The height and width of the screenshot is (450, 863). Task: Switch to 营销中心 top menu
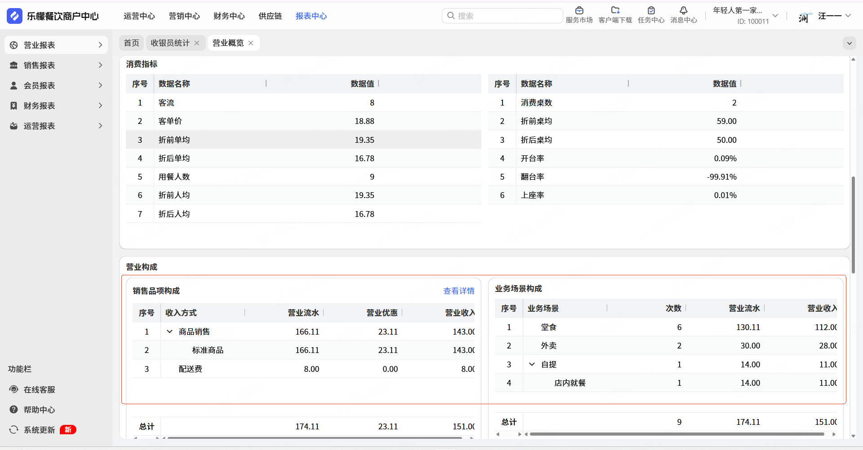pyautogui.click(x=184, y=16)
